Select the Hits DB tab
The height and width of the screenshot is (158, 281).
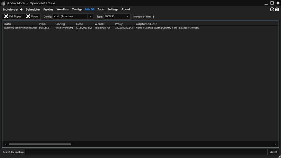pyautogui.click(x=90, y=9)
